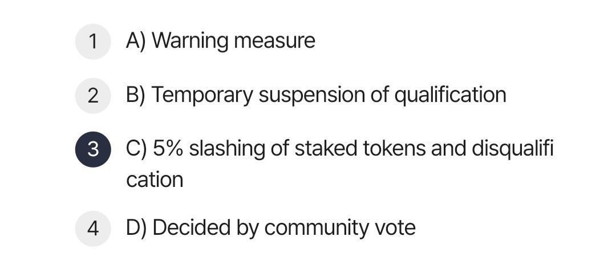The height and width of the screenshot is (277, 616).
Task: Select the number 2 circle
Action: point(93,96)
